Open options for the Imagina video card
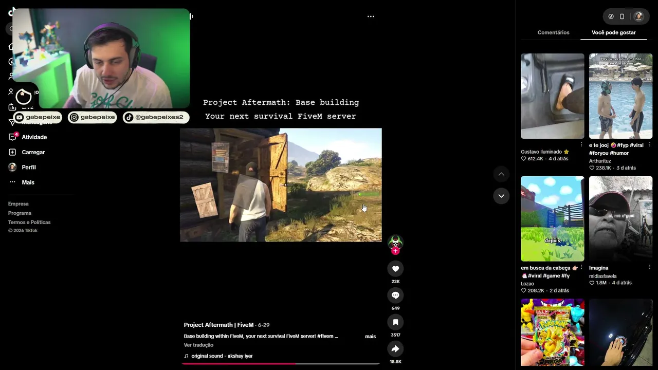658x370 pixels. click(x=650, y=267)
